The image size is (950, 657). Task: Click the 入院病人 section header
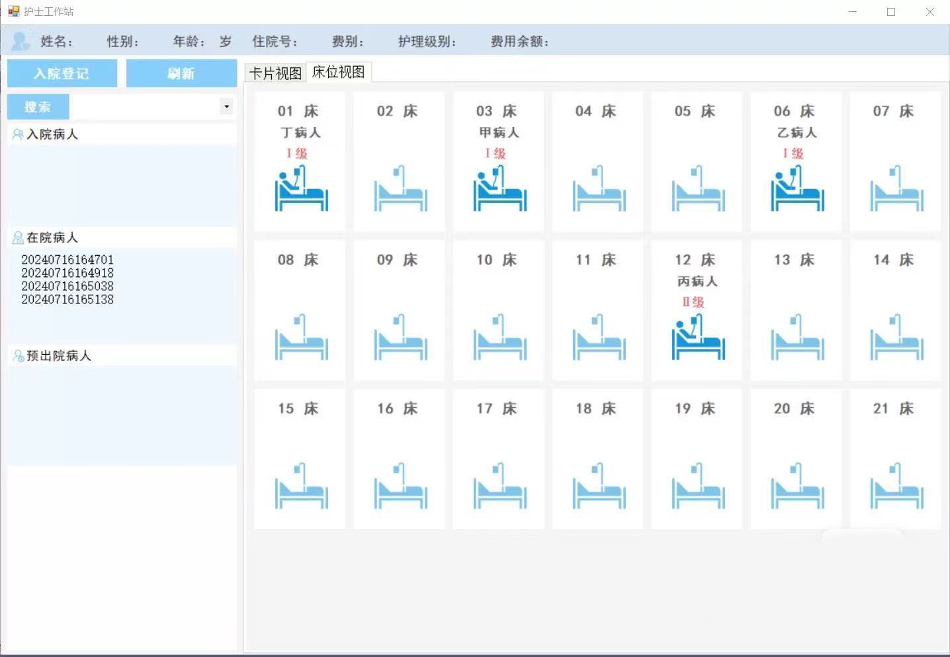[122, 134]
